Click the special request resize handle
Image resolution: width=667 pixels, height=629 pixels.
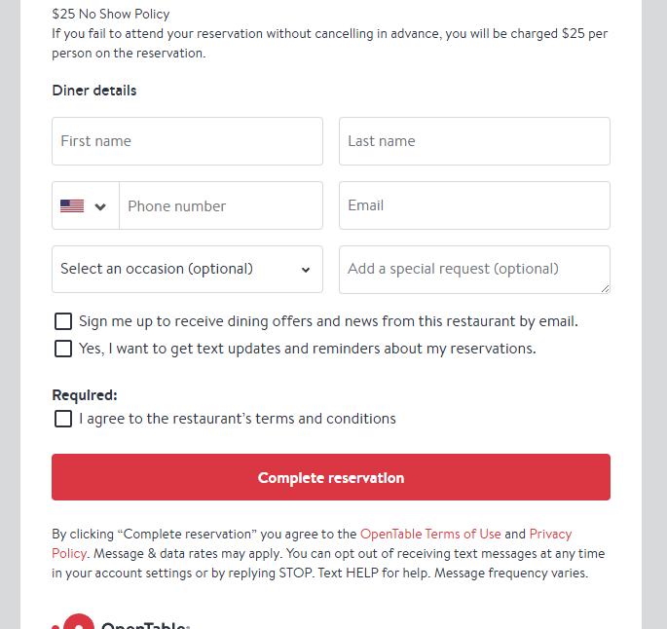(x=605, y=287)
